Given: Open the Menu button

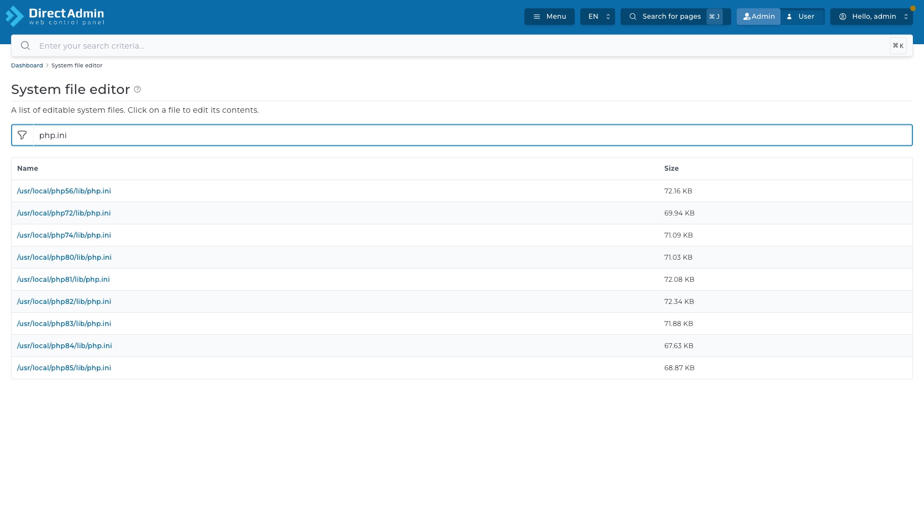Looking at the screenshot, I should (549, 17).
